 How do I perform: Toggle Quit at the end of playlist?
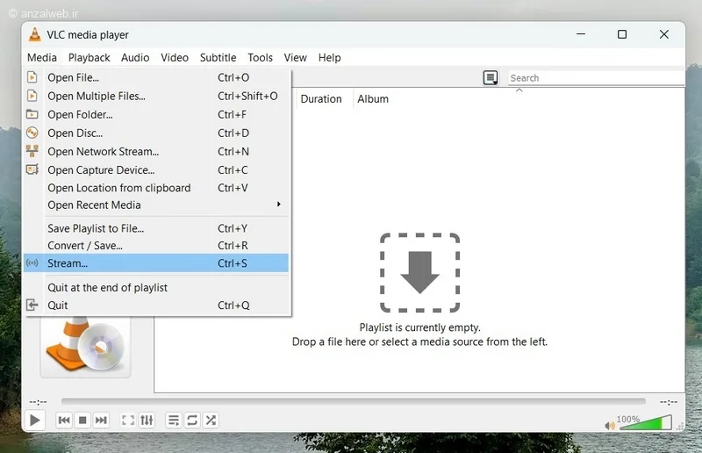(156, 288)
